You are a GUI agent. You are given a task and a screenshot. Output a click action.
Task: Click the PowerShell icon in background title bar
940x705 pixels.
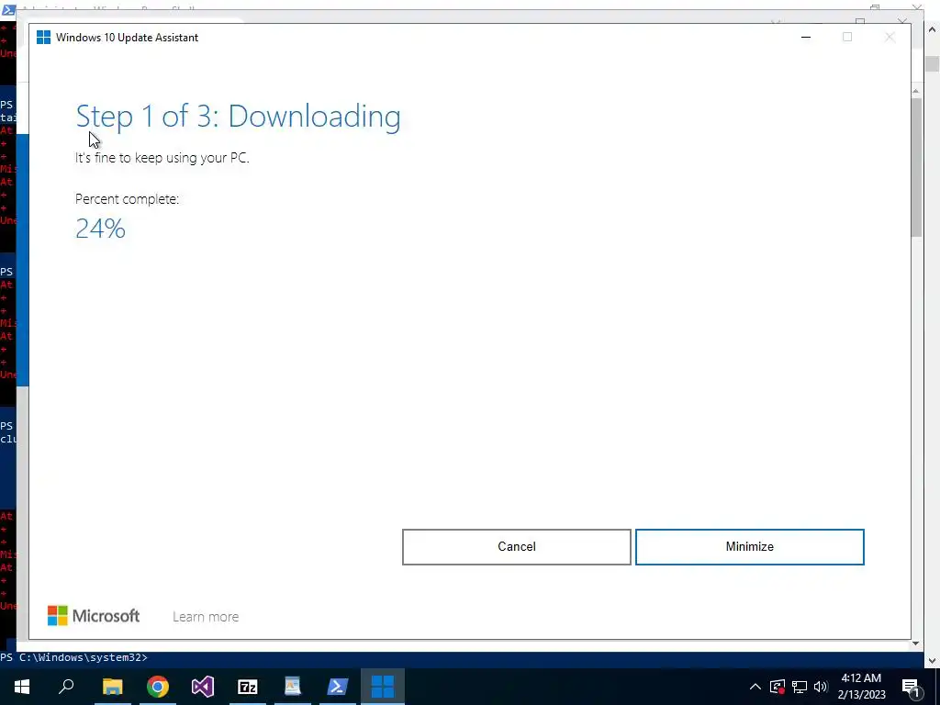pyautogui.click(x=9, y=9)
